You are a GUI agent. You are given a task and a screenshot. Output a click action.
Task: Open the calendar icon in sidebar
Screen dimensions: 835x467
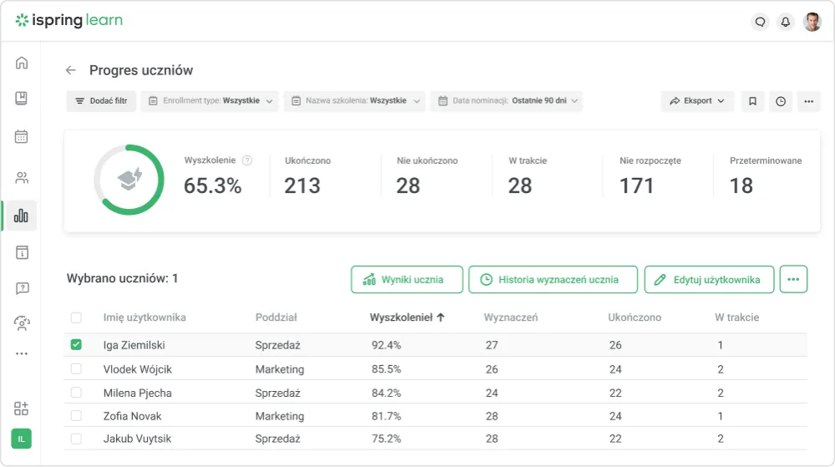(22, 137)
